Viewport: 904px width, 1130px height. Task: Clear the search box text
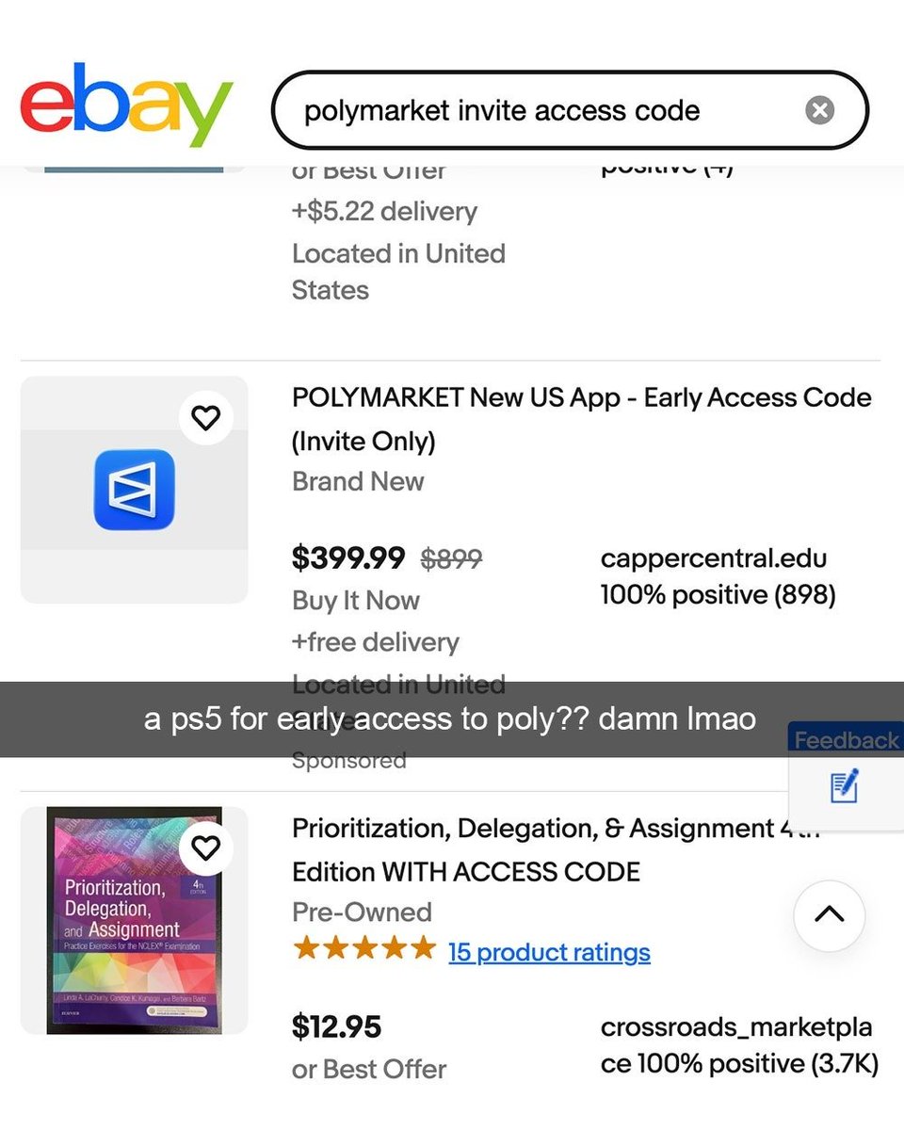click(x=819, y=110)
